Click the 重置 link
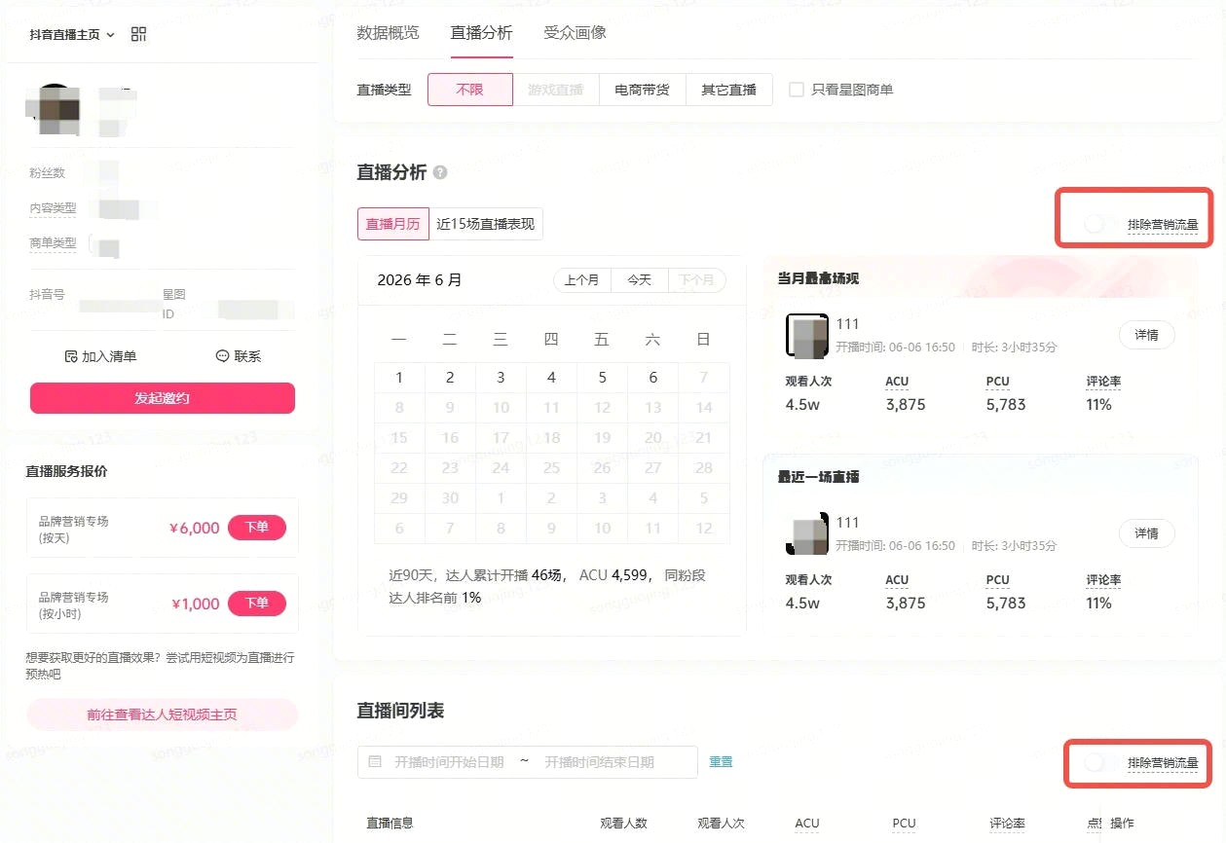The image size is (1226, 843). 721,762
